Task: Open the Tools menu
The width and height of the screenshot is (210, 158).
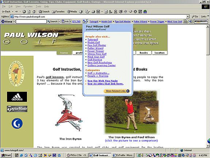Action: pos(38,7)
